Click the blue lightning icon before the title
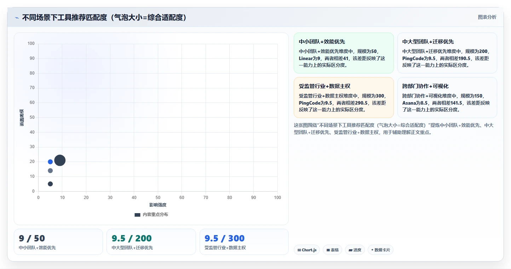Image resolution: width=511 pixels, height=269 pixels. pyautogui.click(x=17, y=17)
